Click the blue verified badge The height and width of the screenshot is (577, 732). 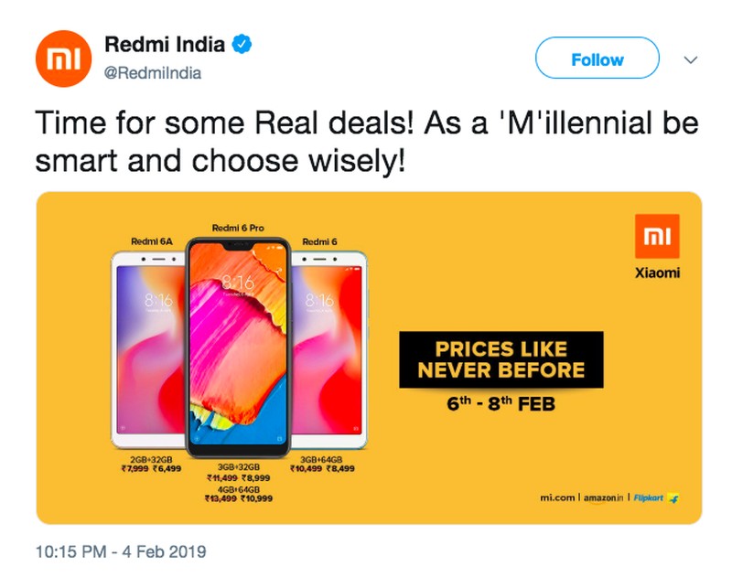(244, 43)
